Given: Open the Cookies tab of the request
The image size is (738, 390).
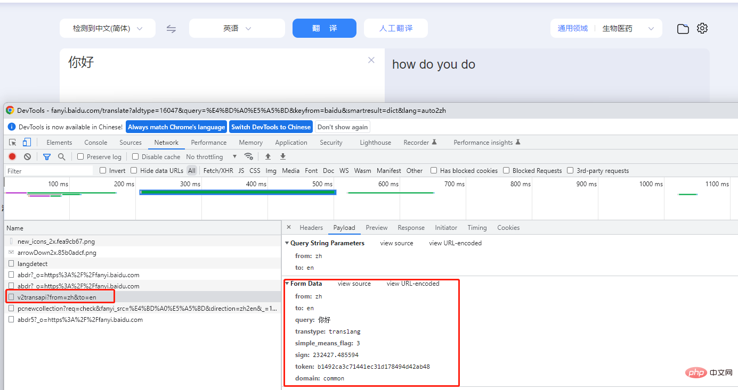Looking at the screenshot, I should point(508,228).
